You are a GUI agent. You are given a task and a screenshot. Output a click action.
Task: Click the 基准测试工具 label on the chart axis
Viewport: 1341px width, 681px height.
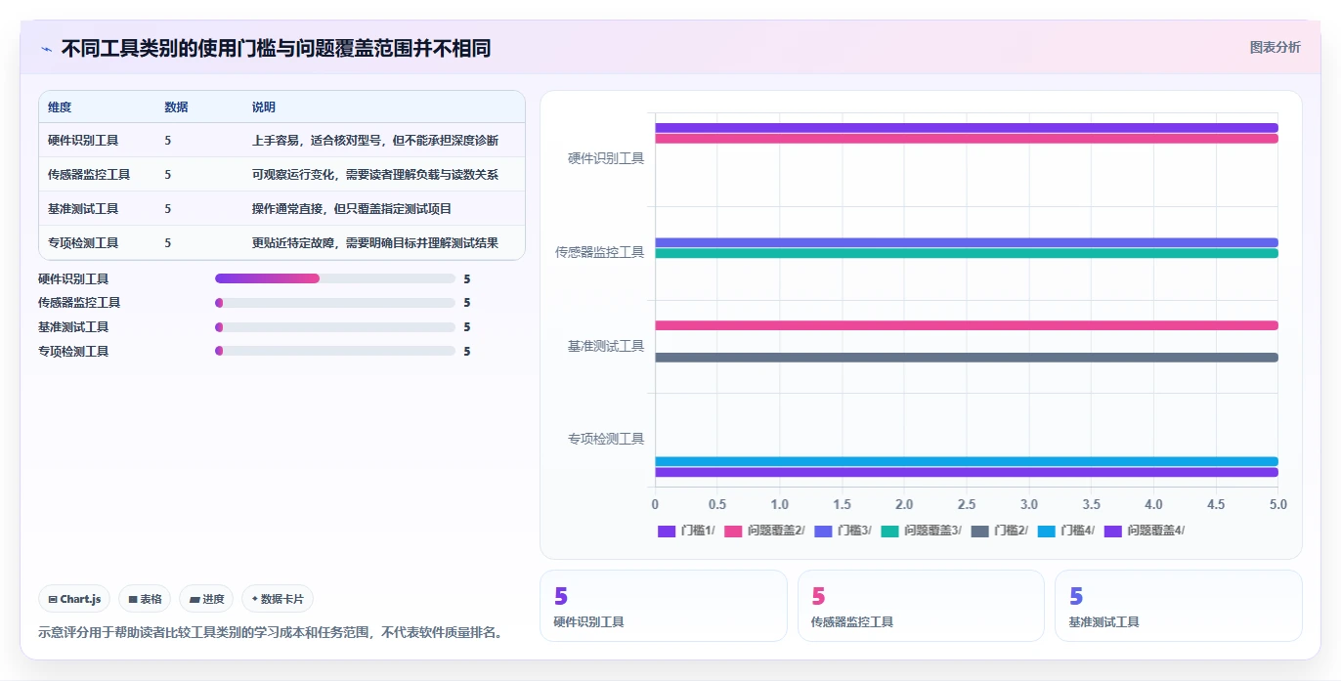click(x=606, y=346)
